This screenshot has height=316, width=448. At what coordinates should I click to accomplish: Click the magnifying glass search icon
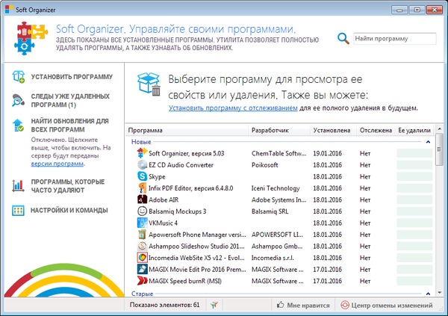point(343,38)
